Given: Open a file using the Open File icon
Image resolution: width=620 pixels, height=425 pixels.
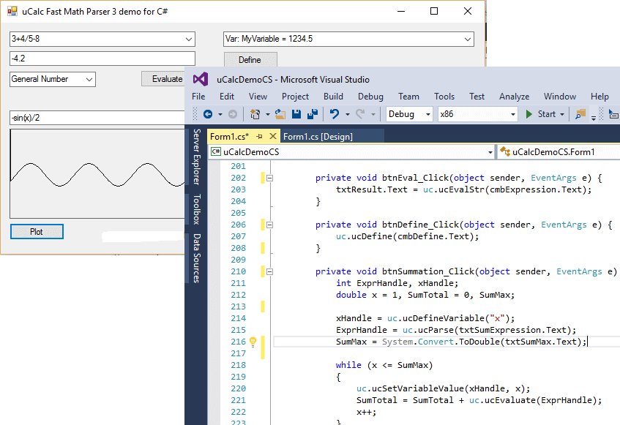Looking at the screenshot, I should click(x=280, y=113).
